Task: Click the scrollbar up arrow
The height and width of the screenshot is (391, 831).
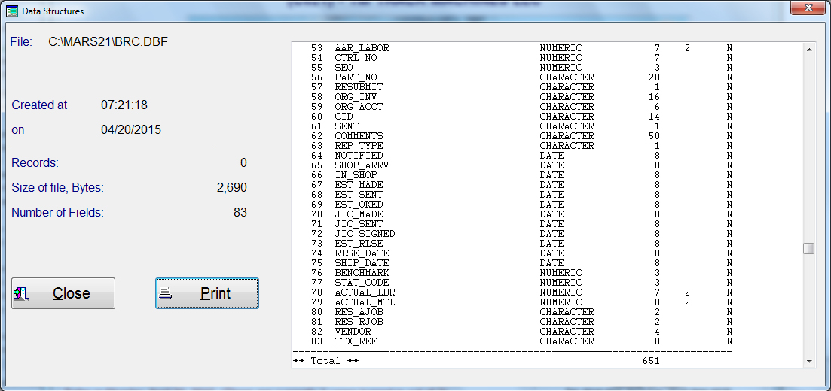Action: 808,50
